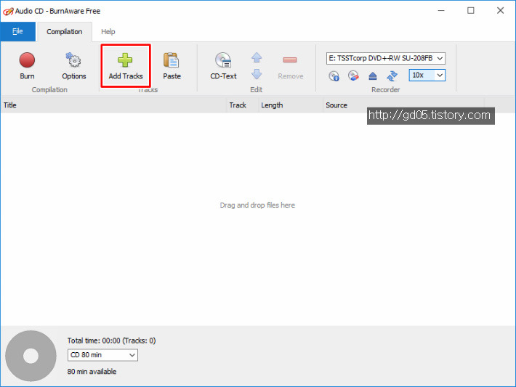Show disc info in Recorder group

pyautogui.click(x=334, y=76)
